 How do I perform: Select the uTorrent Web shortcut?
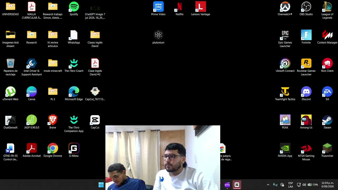tap(11, 92)
